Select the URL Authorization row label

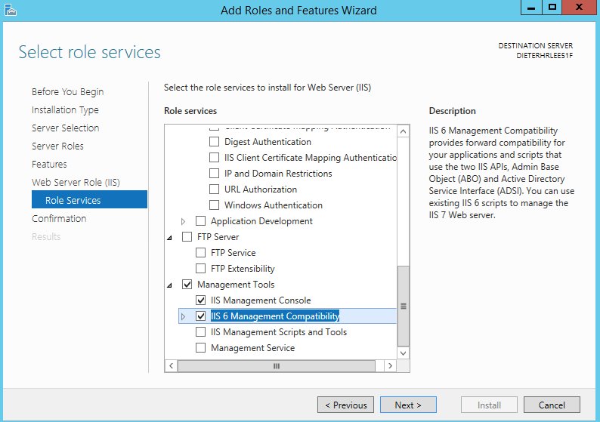(261, 189)
